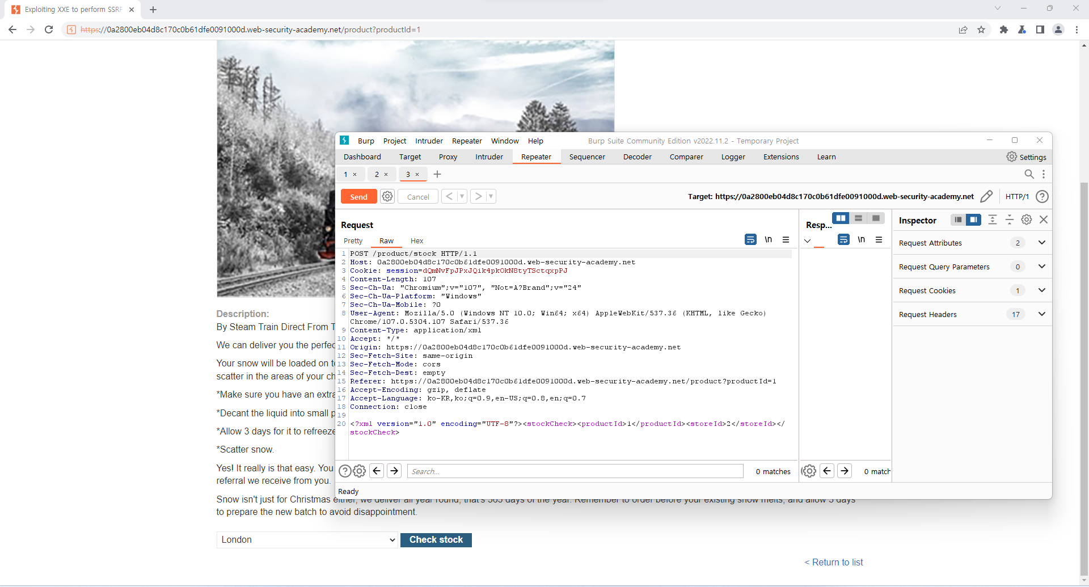Close the Inspector panel
The image size is (1089, 587).
[1044, 219]
